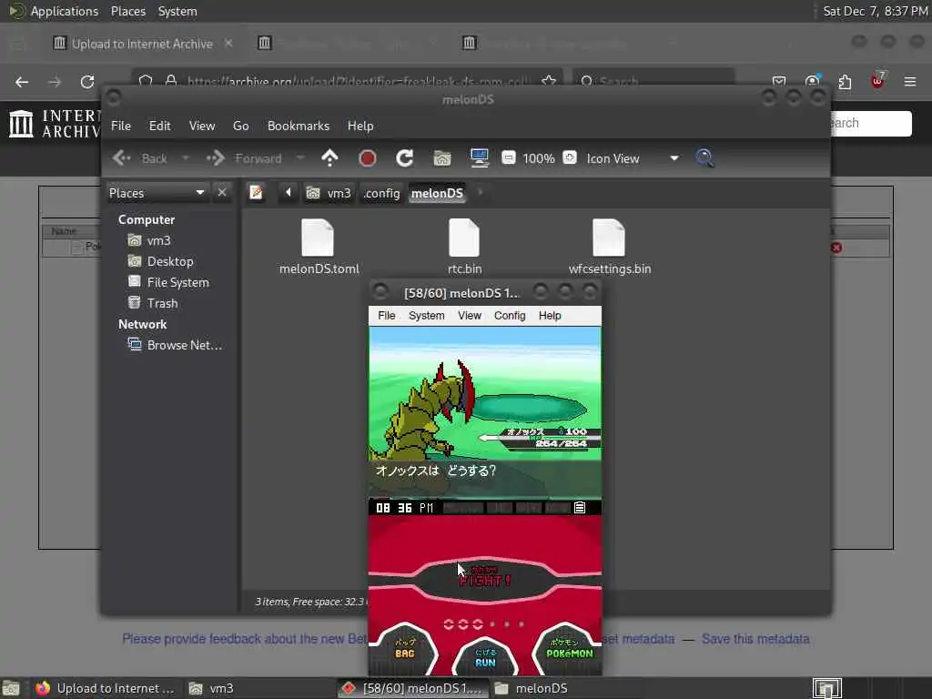Toggle text location entry icon

pos(256,193)
